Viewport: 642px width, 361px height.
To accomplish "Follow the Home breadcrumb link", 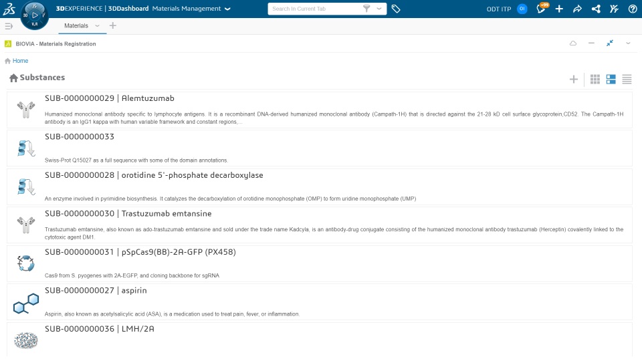I will pyautogui.click(x=20, y=61).
